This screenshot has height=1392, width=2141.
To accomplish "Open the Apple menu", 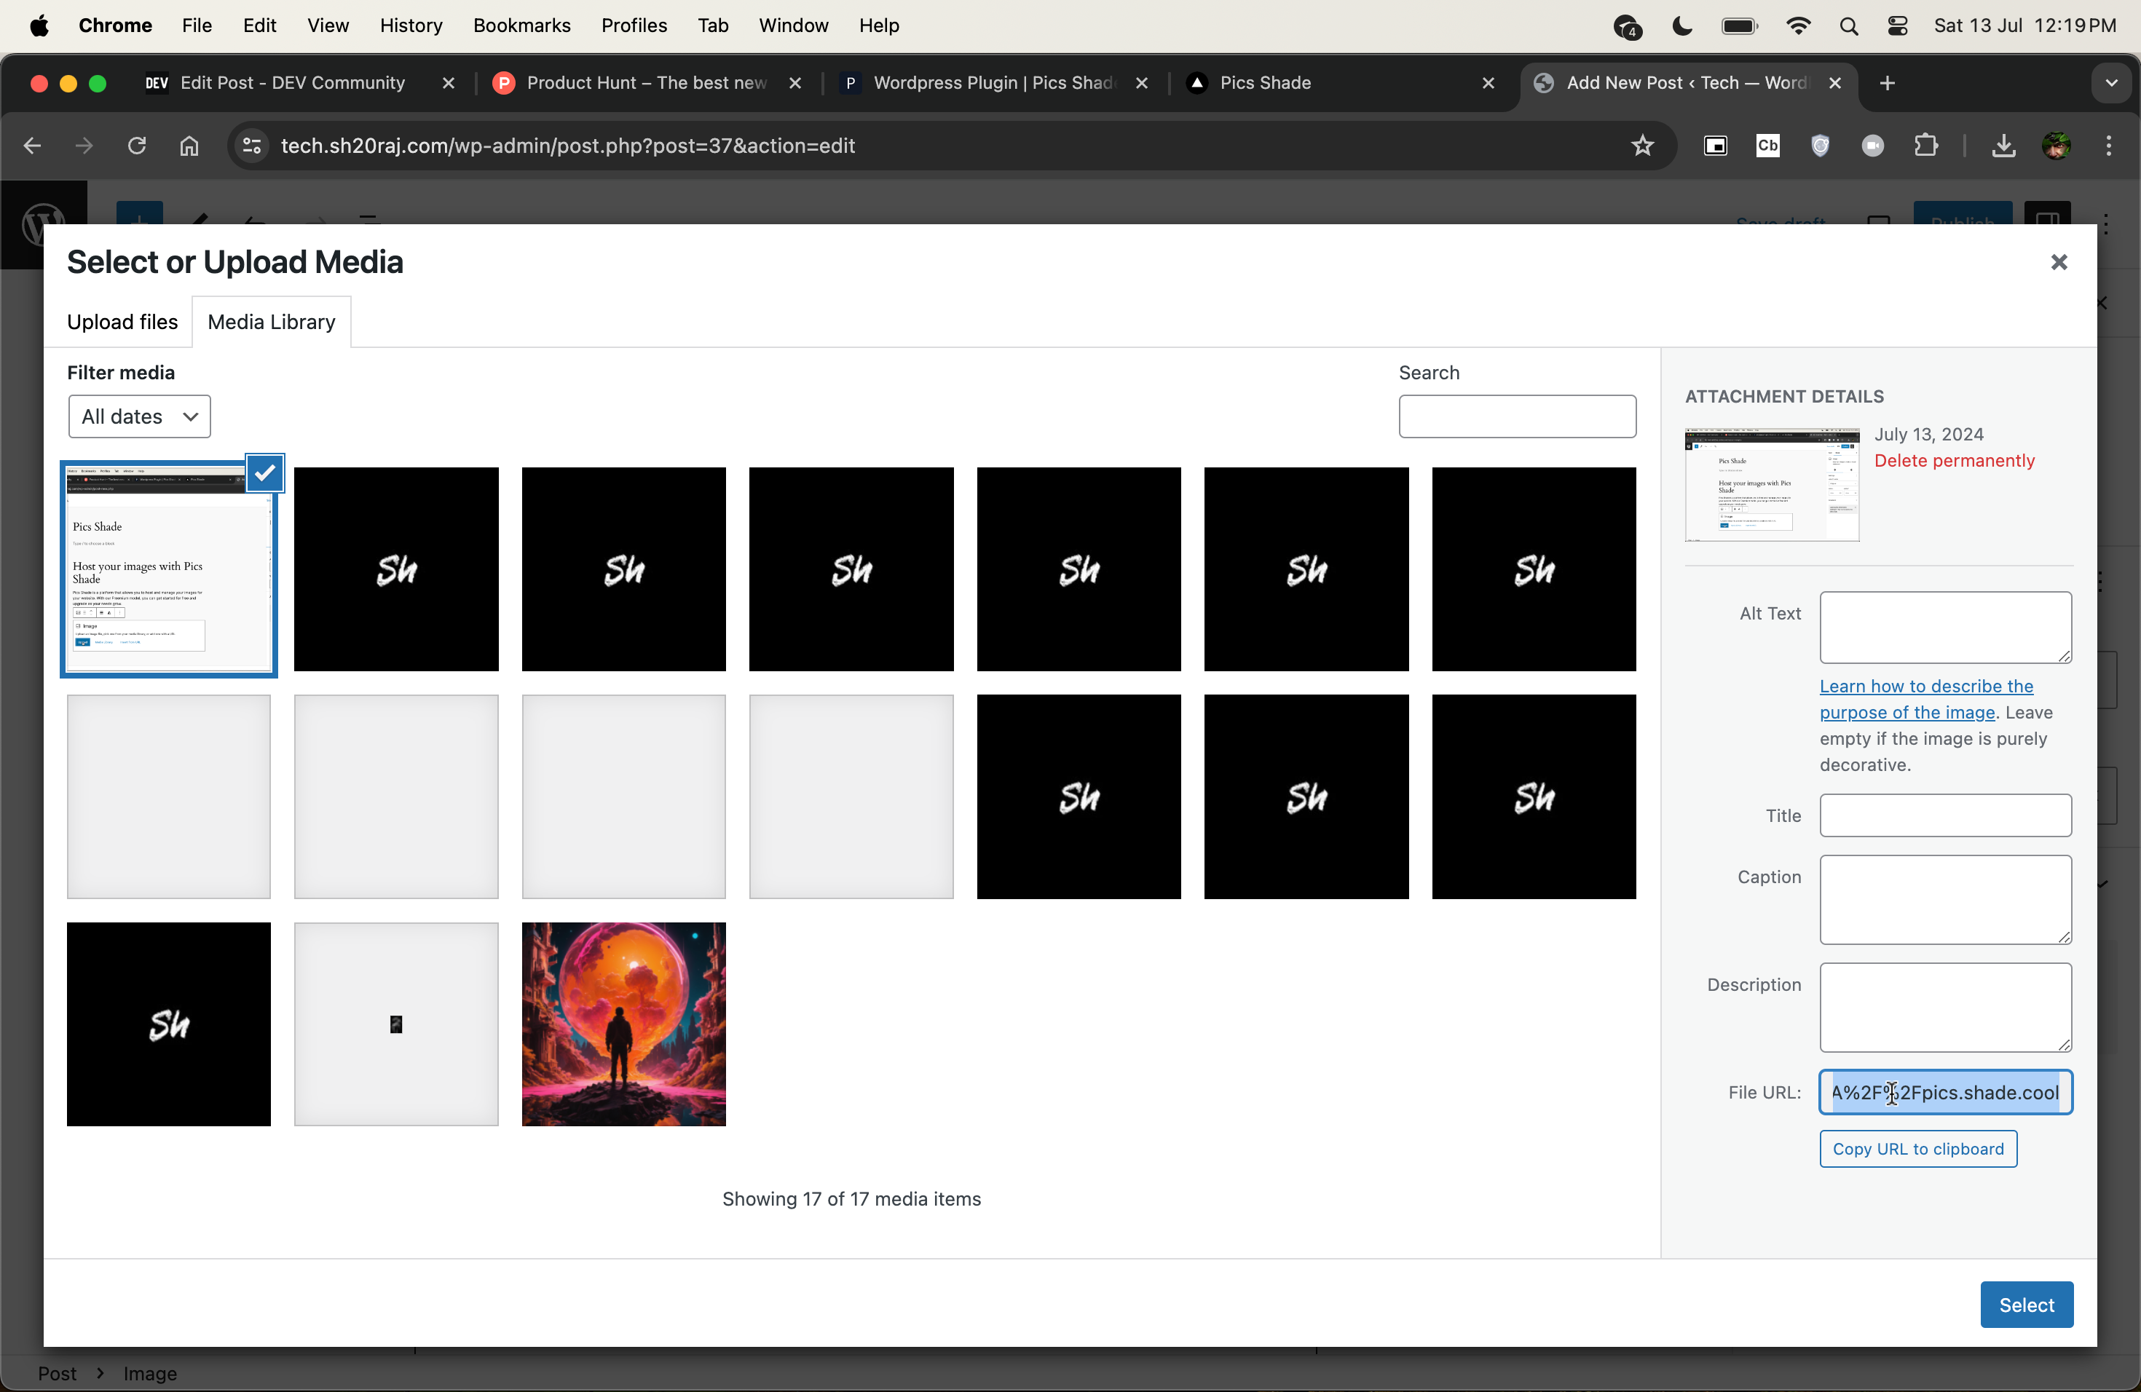I will click(x=39, y=25).
